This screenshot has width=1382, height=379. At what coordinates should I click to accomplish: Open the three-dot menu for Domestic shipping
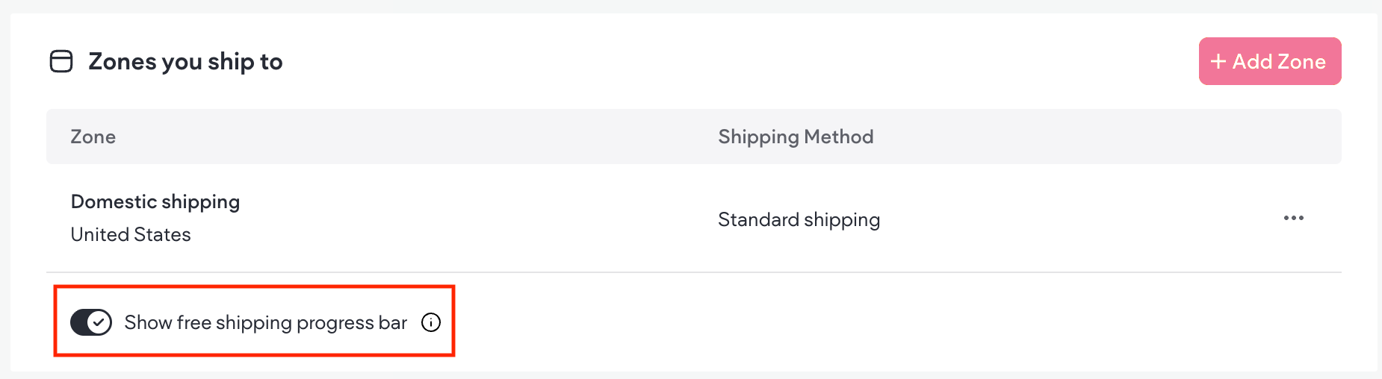(1293, 218)
